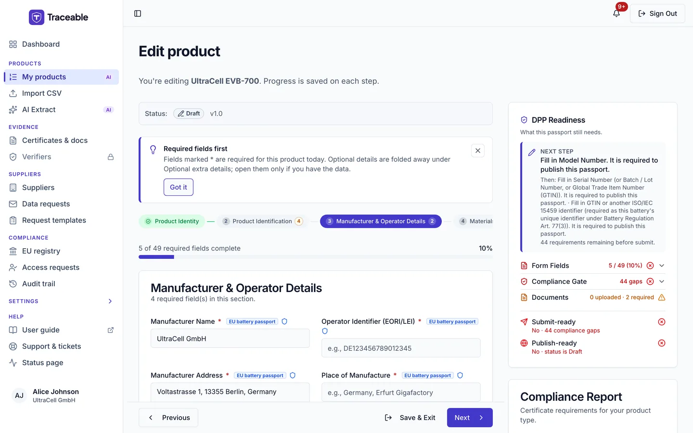
Task: Click shield icon next to Manufacturer Name
Action: tap(284, 321)
